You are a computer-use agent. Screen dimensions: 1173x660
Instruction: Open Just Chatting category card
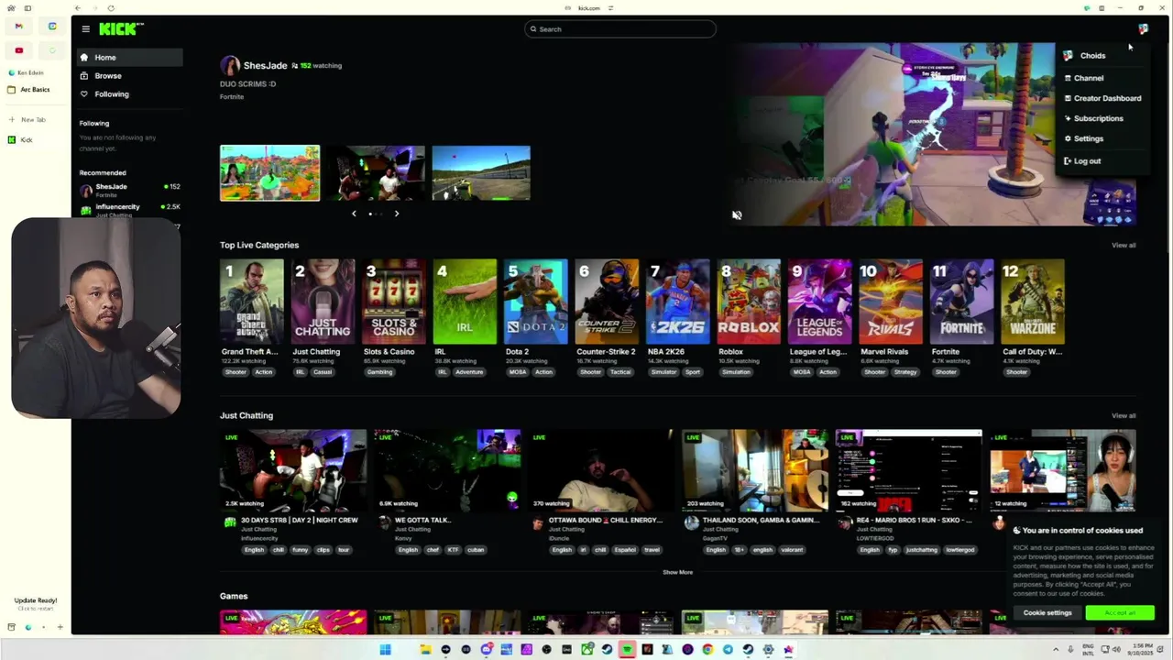click(323, 302)
